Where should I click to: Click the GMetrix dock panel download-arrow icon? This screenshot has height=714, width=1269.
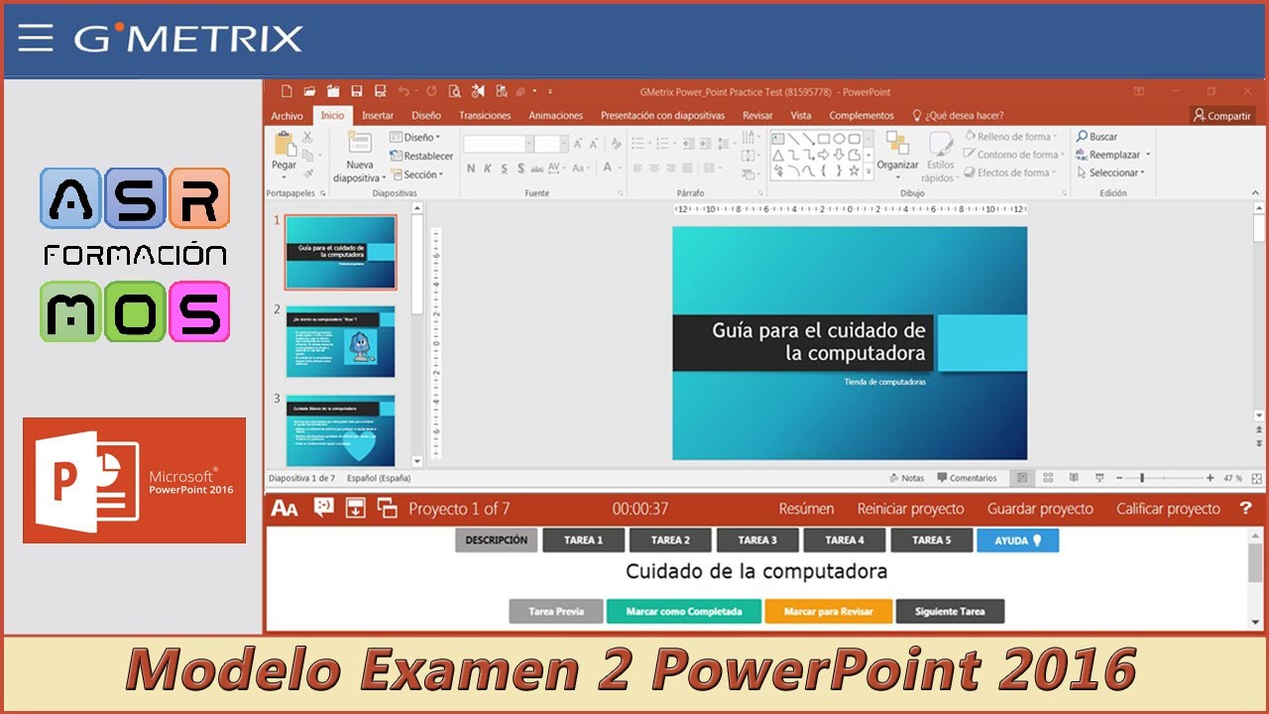pos(356,509)
